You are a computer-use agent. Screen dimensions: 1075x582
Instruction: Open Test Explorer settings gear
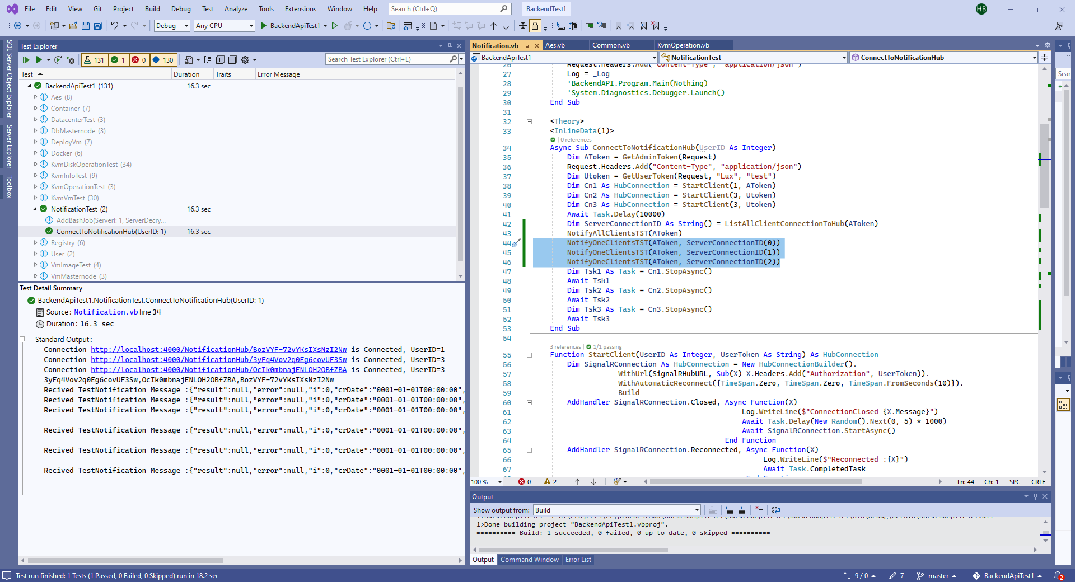pos(245,60)
